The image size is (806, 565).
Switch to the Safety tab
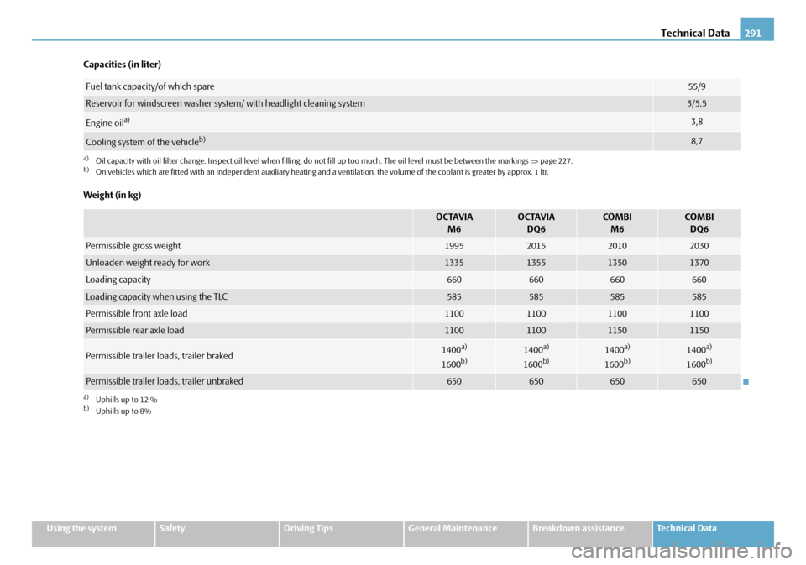[x=216, y=529]
